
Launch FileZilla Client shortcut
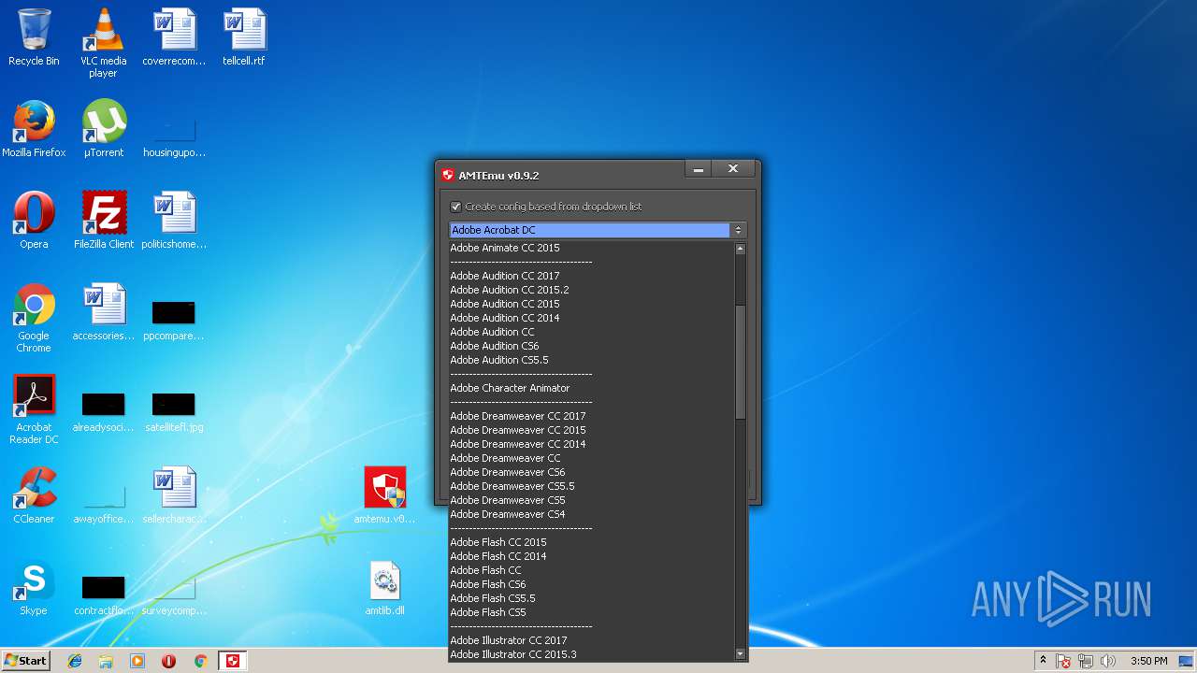click(x=103, y=222)
